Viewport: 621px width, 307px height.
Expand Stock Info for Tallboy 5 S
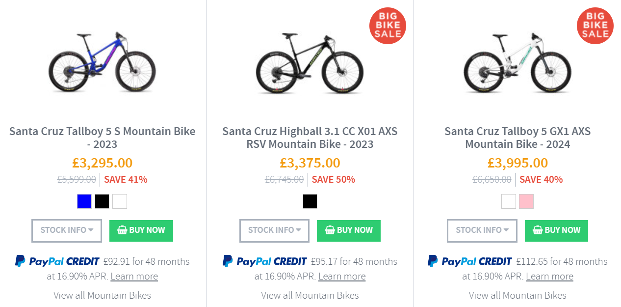click(67, 230)
